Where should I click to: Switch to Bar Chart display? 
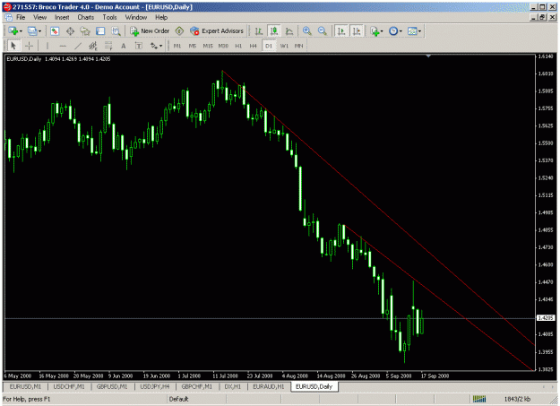[259, 31]
